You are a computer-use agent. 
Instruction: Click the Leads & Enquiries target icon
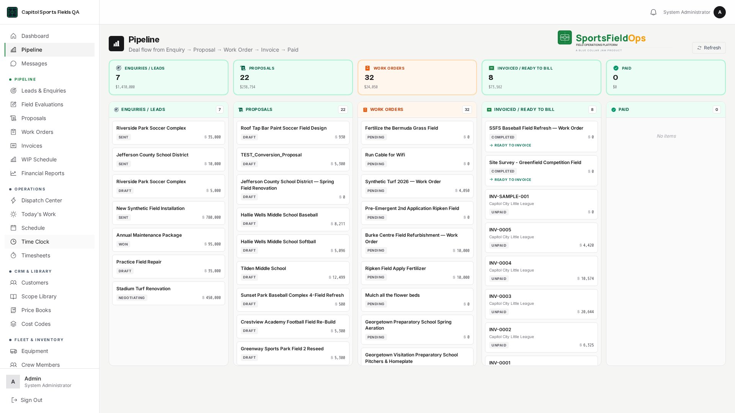13,91
